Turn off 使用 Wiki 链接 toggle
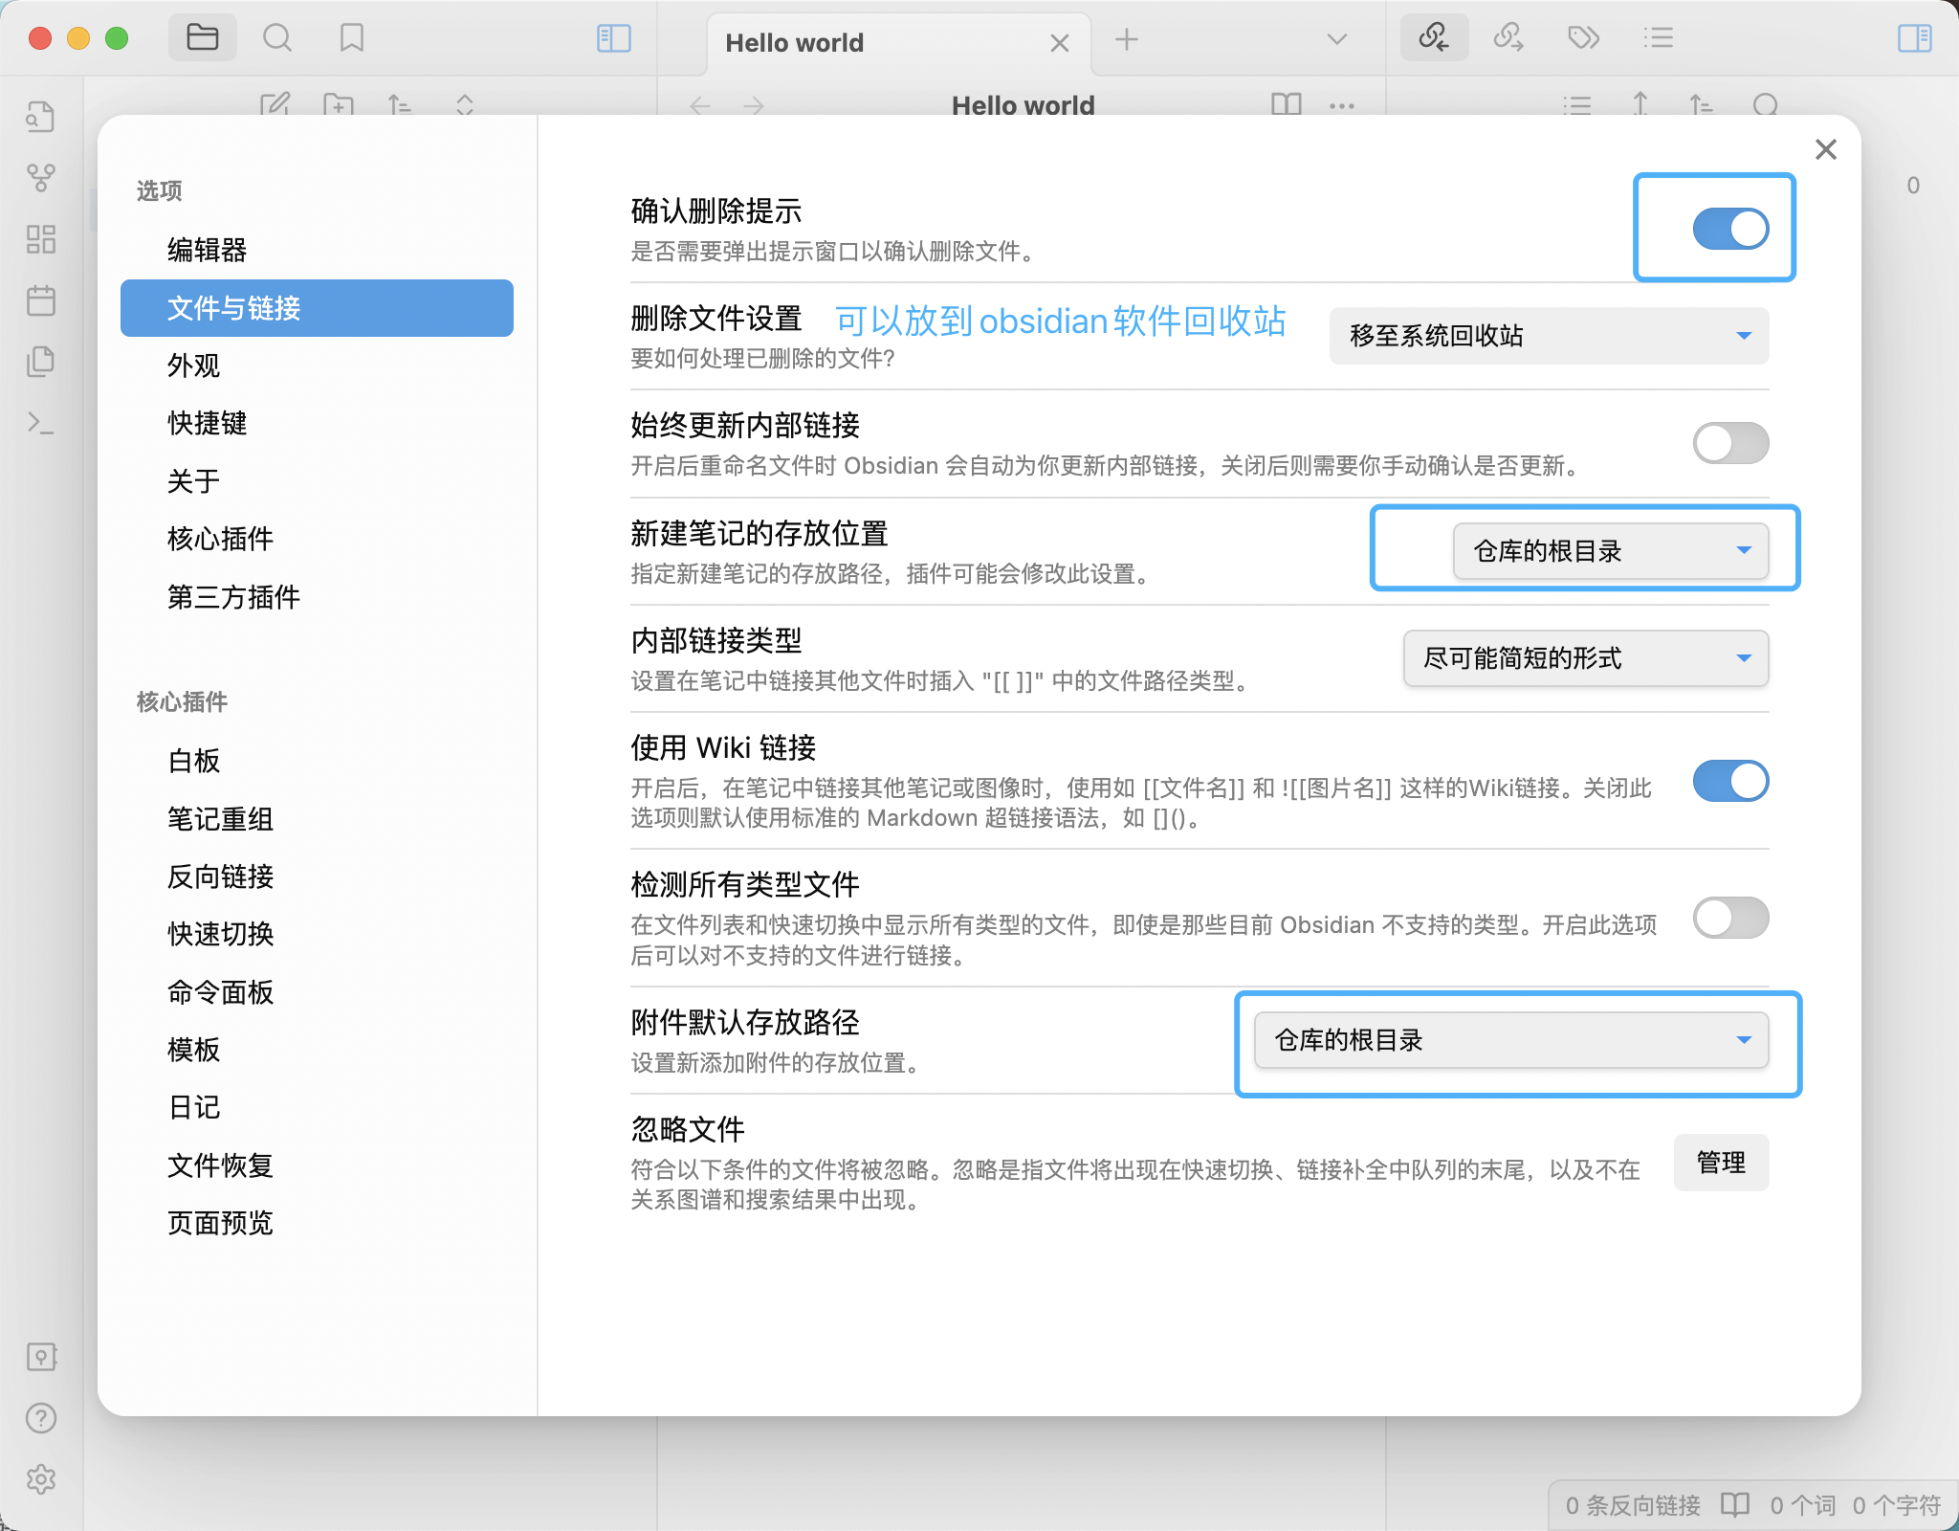Image resolution: width=1959 pixels, height=1531 pixels. tap(1729, 781)
